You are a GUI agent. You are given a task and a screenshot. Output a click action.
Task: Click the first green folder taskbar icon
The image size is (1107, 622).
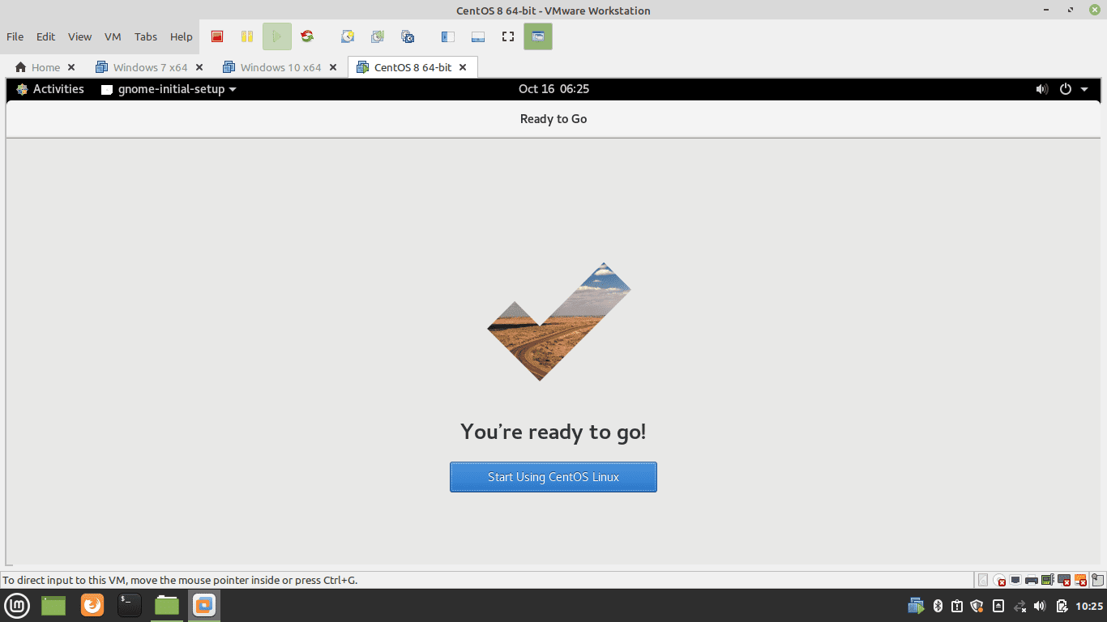[53, 605]
